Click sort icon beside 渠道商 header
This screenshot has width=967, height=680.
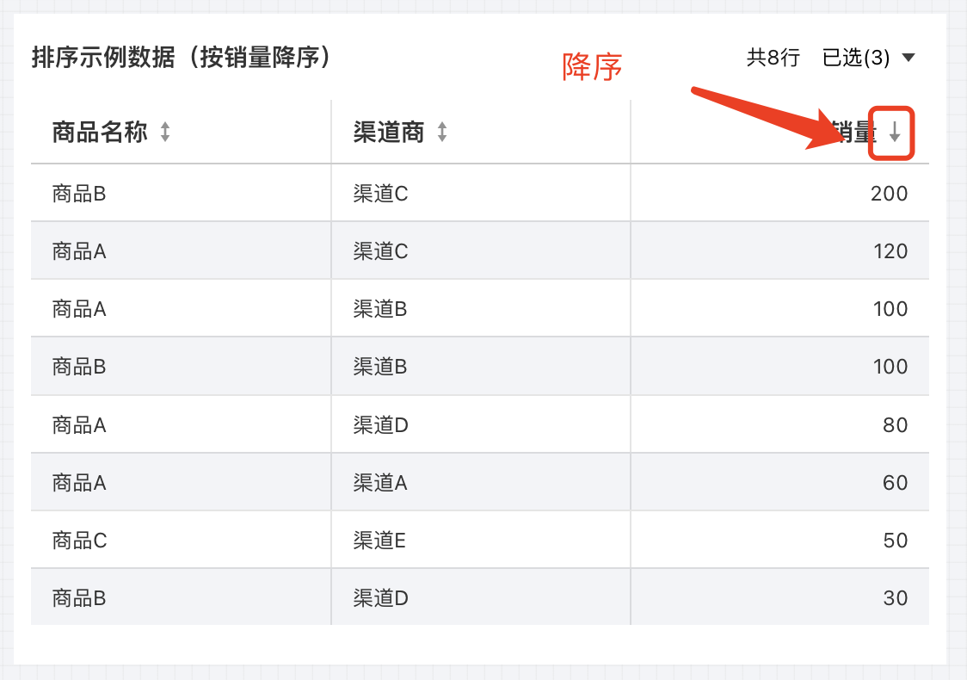coord(442,132)
